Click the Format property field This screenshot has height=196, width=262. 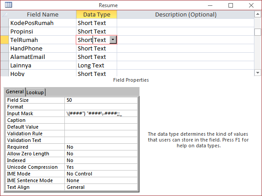coord(101,107)
